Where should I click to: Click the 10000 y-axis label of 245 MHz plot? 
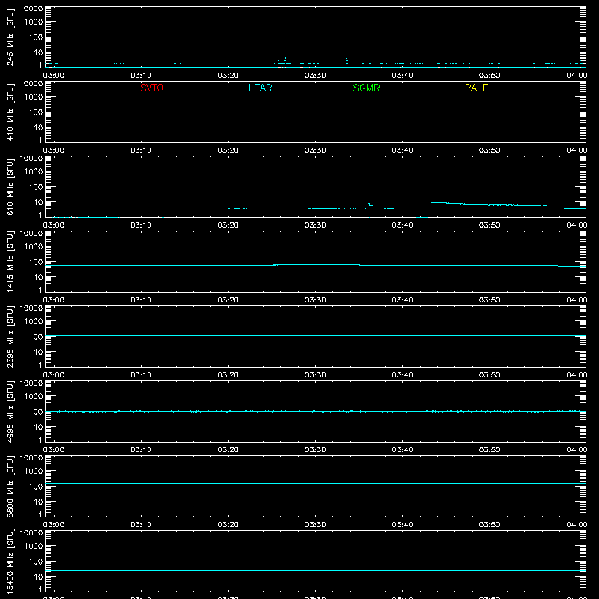(31, 9)
